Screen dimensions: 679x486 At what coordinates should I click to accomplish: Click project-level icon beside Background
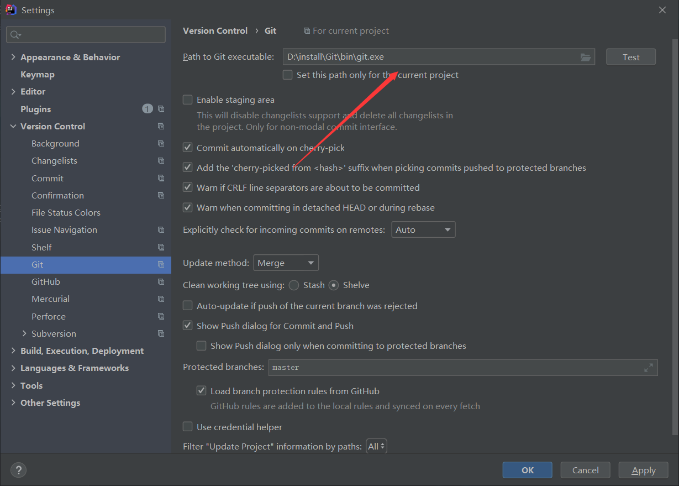[x=161, y=143]
